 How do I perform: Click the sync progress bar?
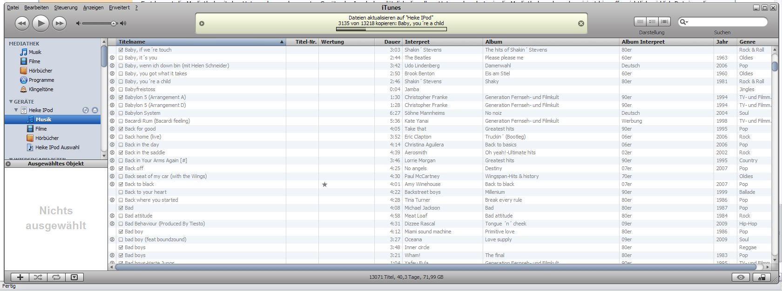point(391,29)
